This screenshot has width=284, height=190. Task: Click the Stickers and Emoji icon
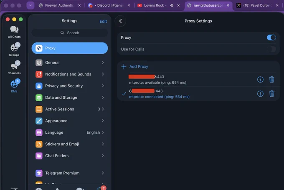(39, 144)
